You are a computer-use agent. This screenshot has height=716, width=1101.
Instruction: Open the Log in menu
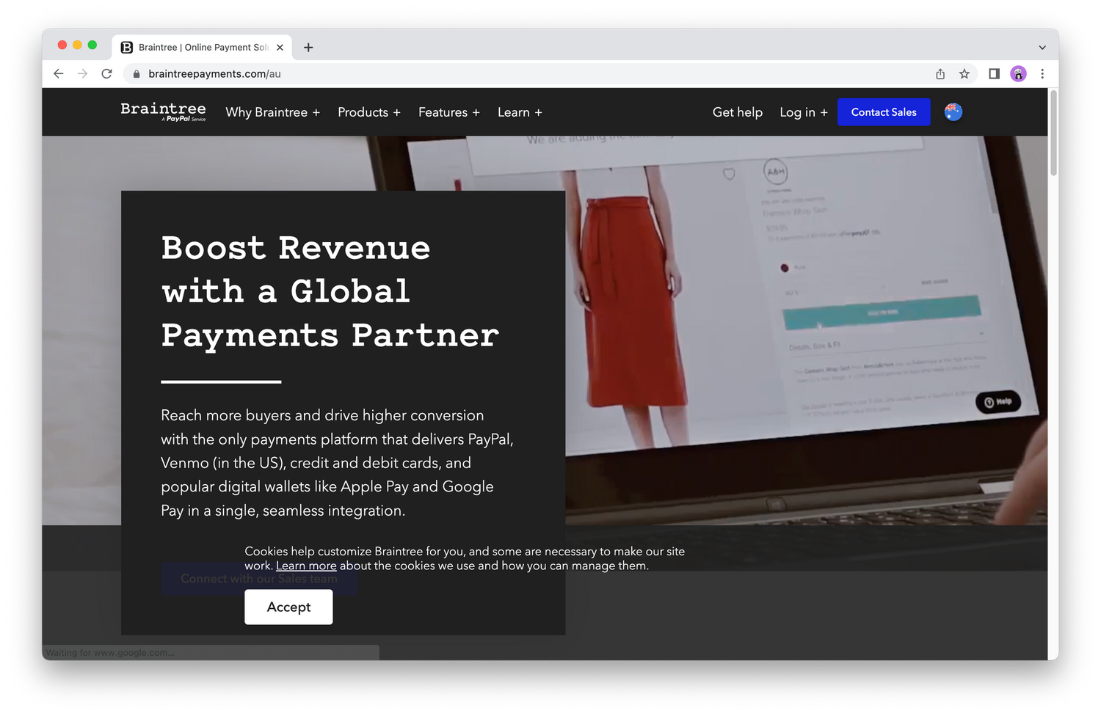click(x=803, y=112)
